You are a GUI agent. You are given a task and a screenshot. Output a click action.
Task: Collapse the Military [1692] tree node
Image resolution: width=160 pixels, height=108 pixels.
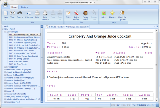(3, 29)
